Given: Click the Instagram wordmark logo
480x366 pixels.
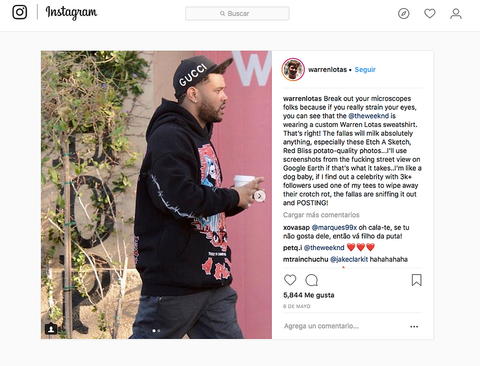Looking at the screenshot, I should click(71, 13).
